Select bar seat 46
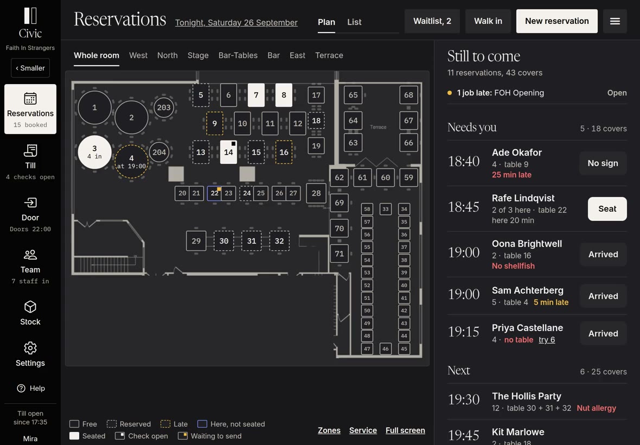The height and width of the screenshot is (445, 640). tap(385, 348)
